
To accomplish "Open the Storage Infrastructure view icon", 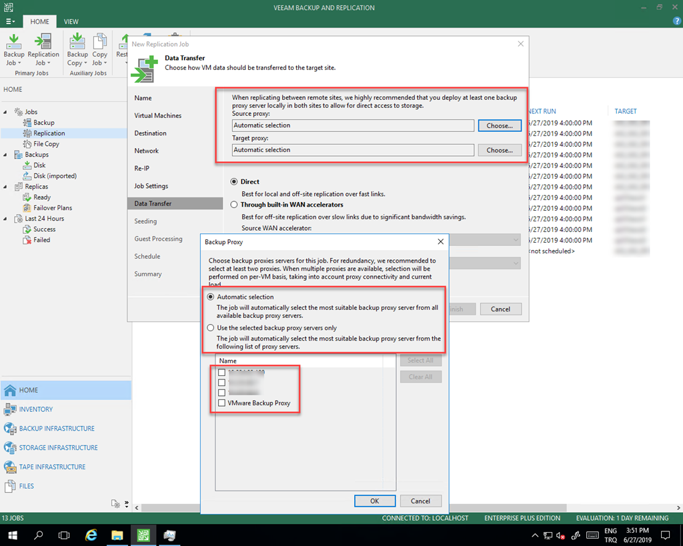I will pos(10,447).
